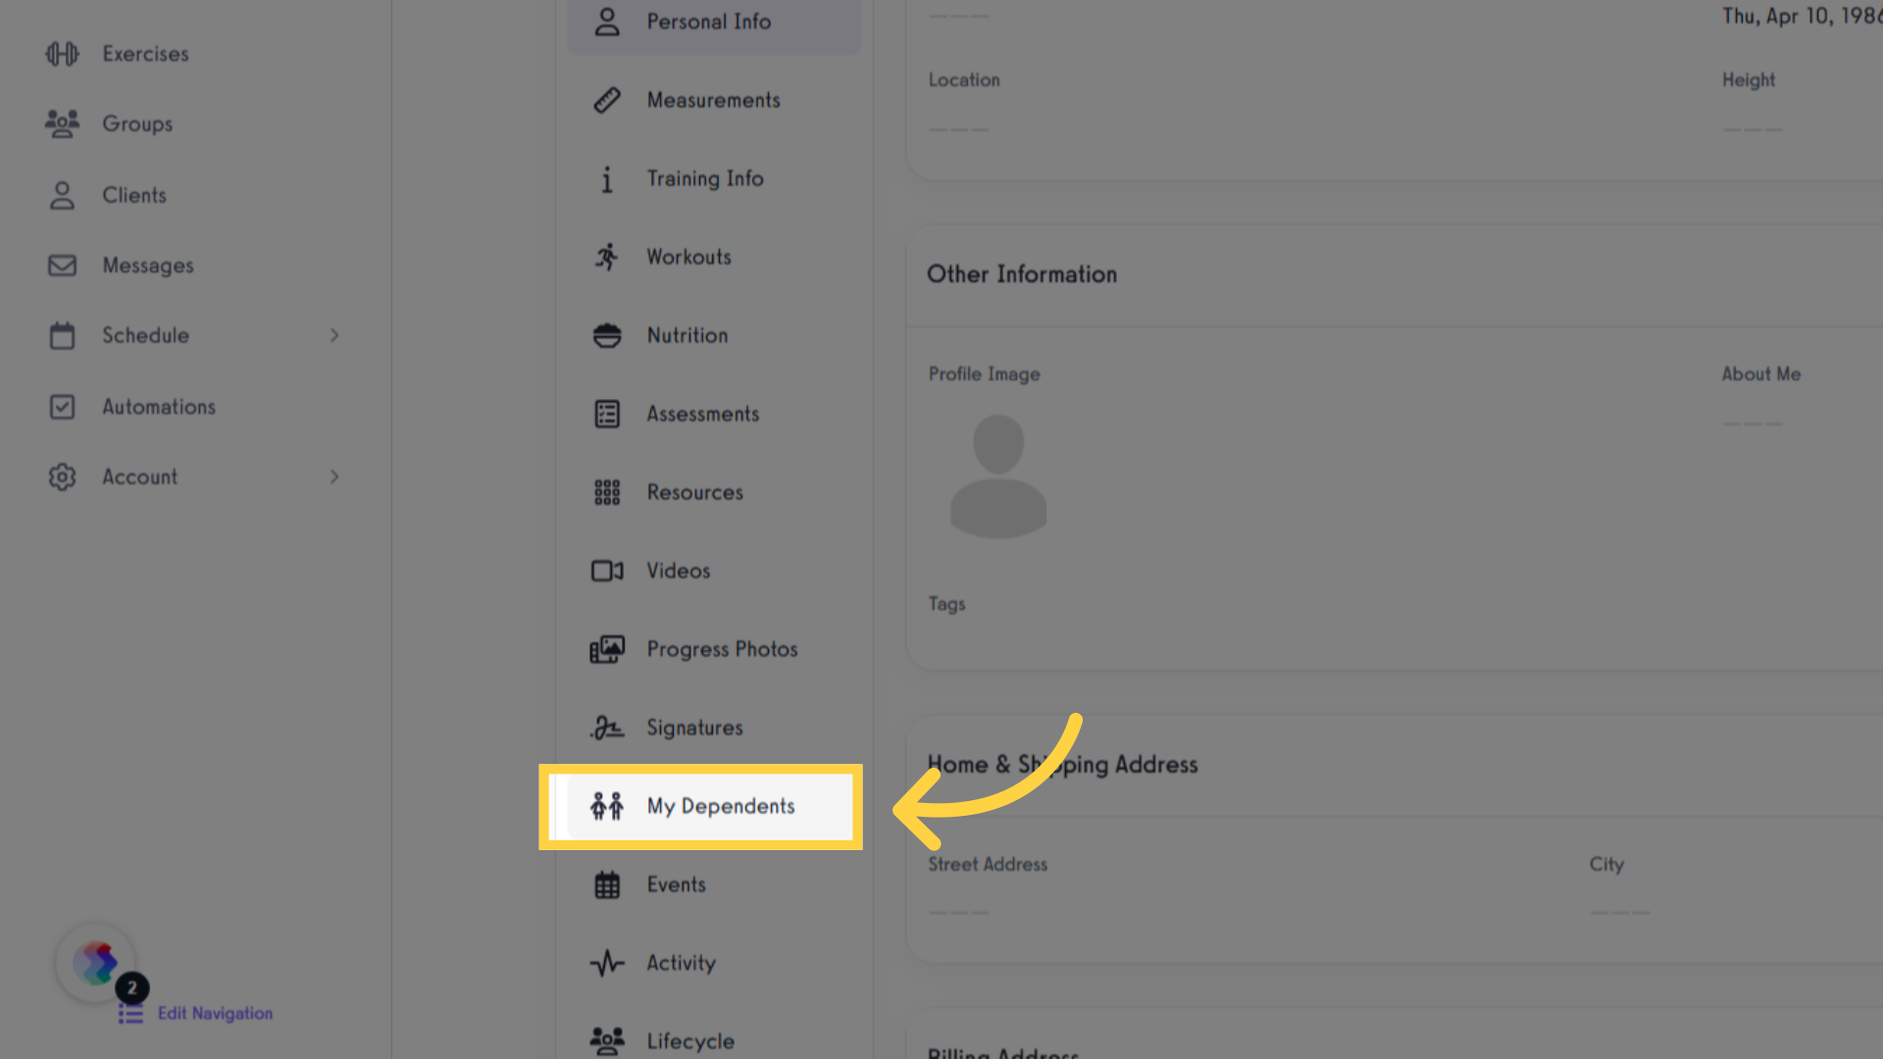Open the Videos camera icon
Image resolution: width=1883 pixels, height=1059 pixels.
[607, 571]
